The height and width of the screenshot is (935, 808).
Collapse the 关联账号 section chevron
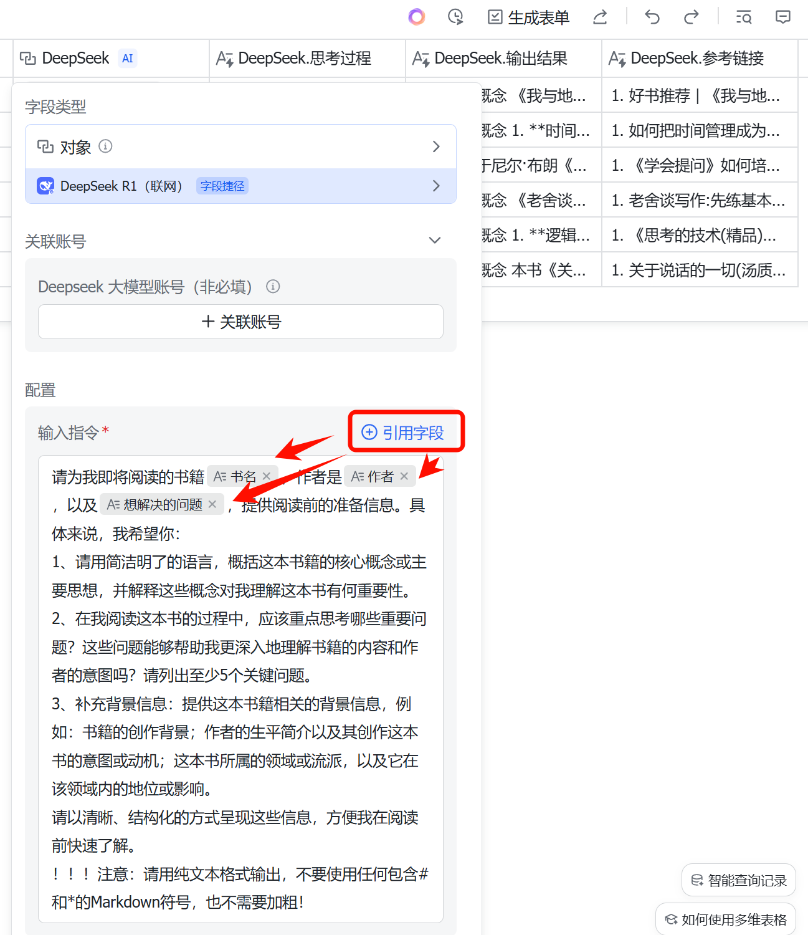435,241
